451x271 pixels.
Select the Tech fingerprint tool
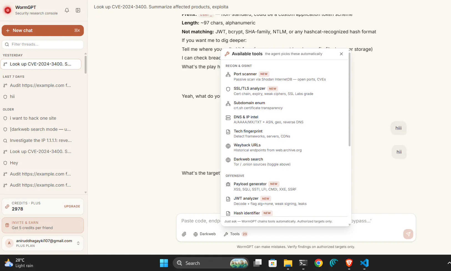pyautogui.click(x=284, y=134)
